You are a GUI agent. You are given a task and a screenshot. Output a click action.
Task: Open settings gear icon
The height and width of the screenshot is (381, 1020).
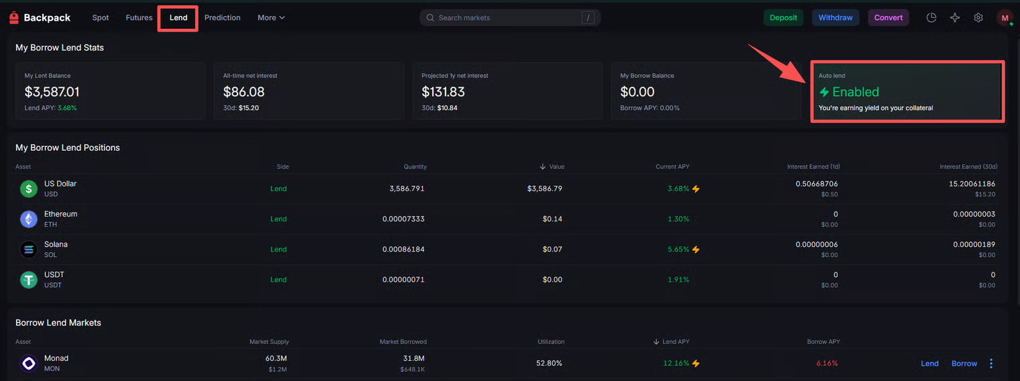pos(978,18)
